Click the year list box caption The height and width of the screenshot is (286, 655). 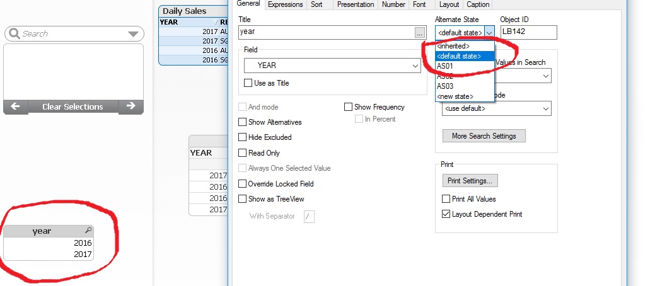[42, 231]
